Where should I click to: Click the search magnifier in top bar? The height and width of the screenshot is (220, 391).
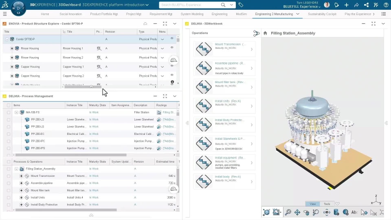click(223, 5)
